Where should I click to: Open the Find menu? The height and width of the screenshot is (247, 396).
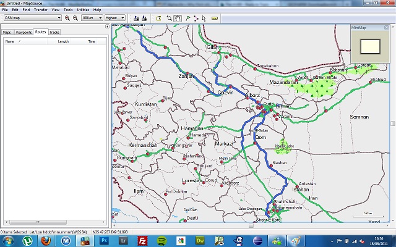[x=26, y=10]
